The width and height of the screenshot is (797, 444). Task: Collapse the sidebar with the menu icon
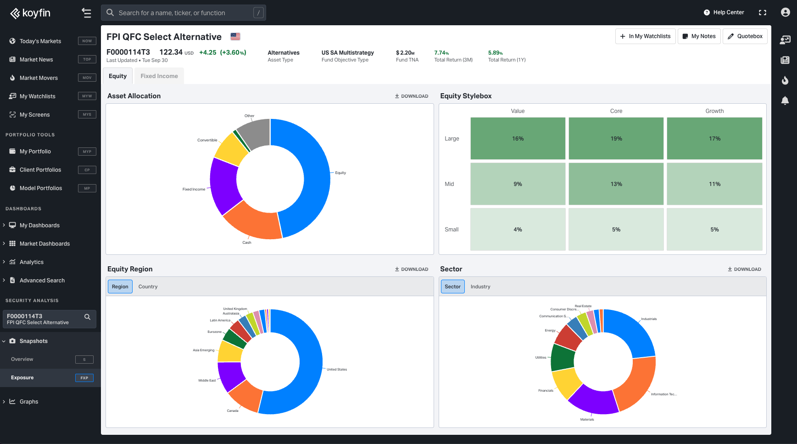coord(86,13)
